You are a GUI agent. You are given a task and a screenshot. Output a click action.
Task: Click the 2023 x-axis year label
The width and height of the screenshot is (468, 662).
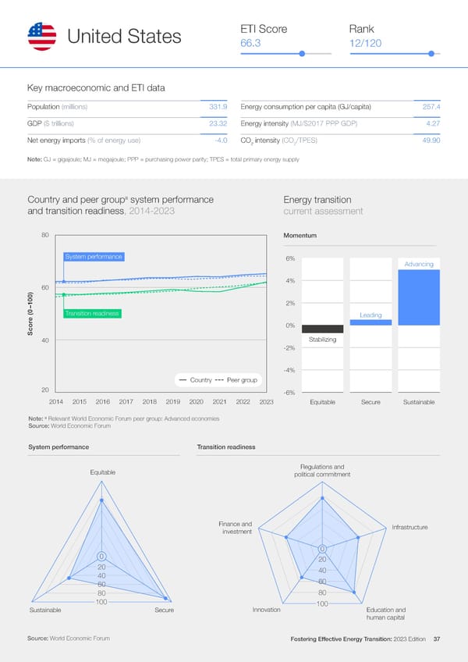[266, 401]
